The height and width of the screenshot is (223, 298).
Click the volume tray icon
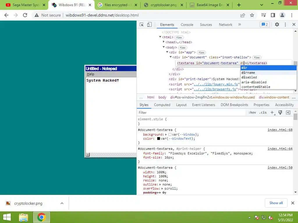pos(271,217)
